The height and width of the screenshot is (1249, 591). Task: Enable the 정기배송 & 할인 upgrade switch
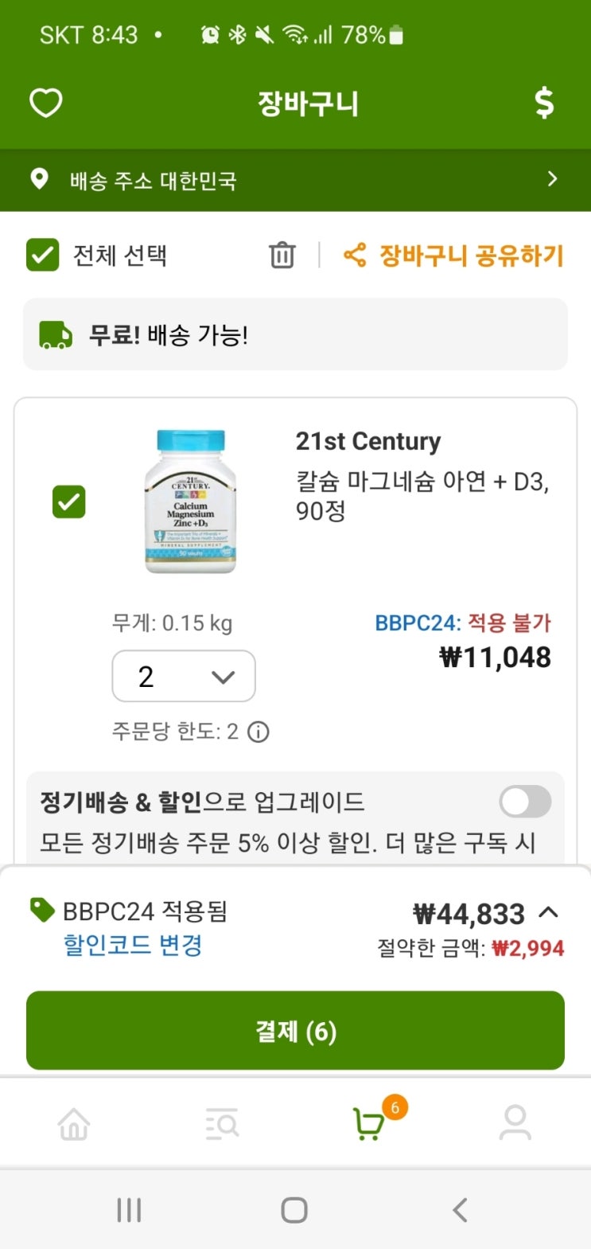click(525, 802)
